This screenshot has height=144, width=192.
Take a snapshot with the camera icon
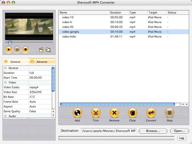pos(48,50)
